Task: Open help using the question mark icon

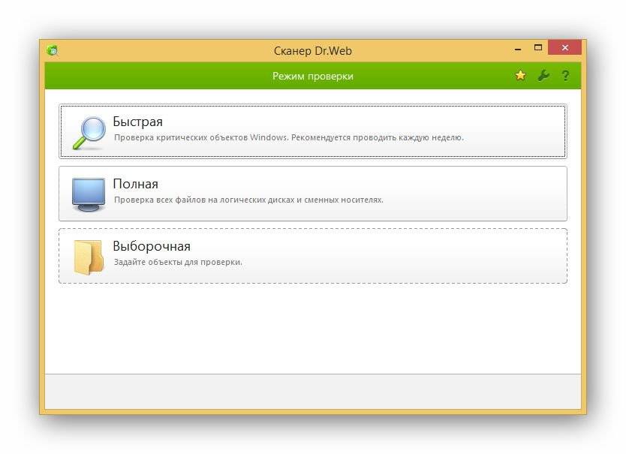Action: [x=565, y=76]
